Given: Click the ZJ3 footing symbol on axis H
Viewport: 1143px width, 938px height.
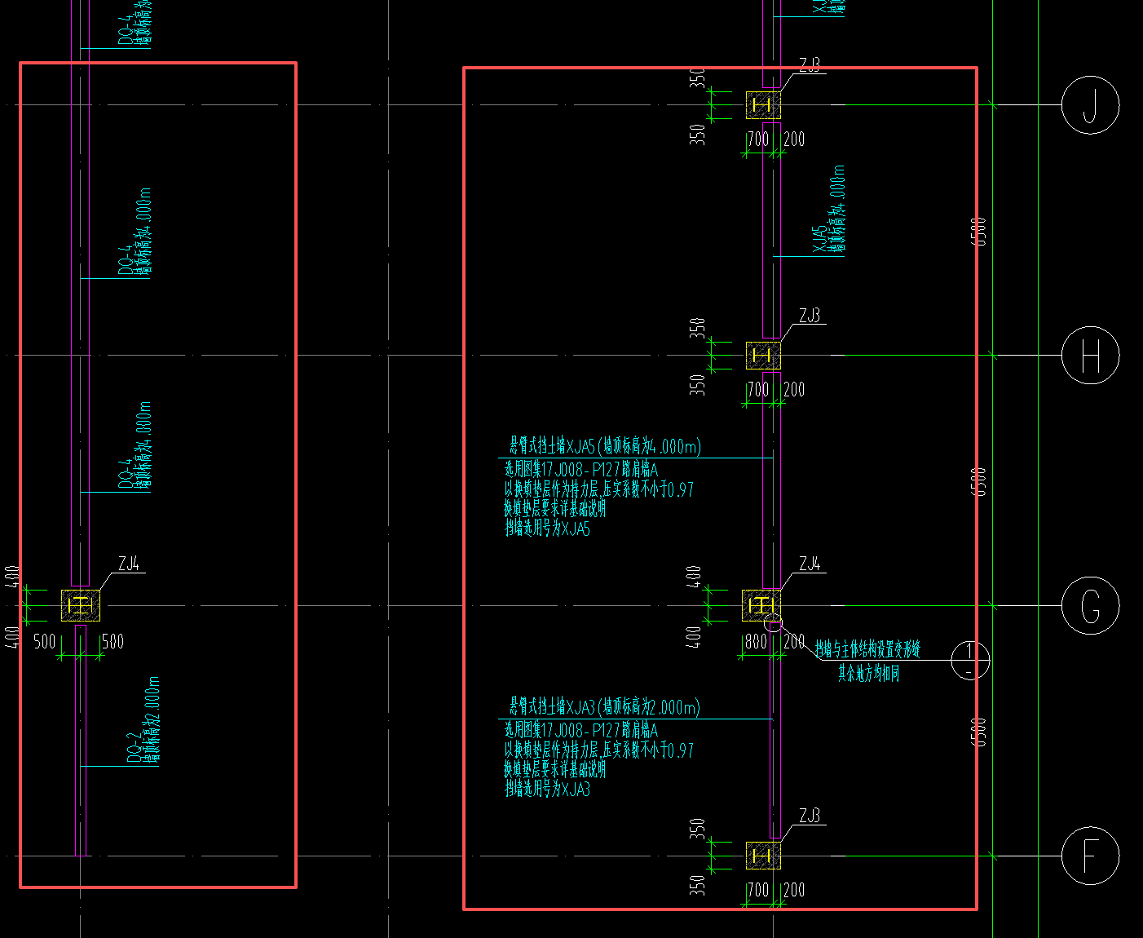Looking at the screenshot, I should click(x=763, y=356).
